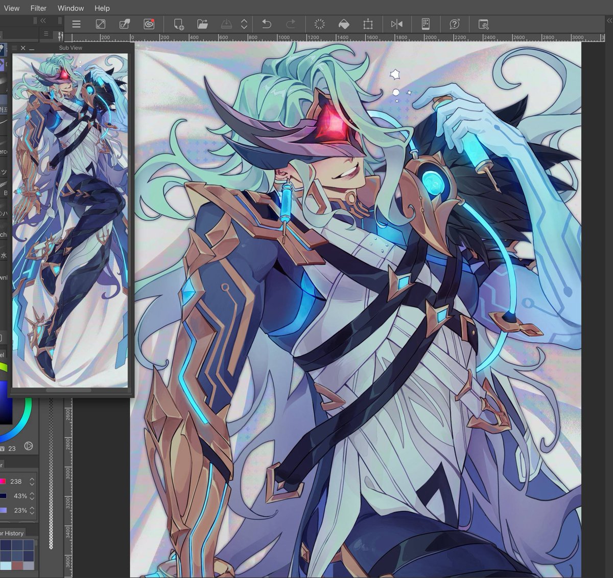The image size is (613, 578).
Task: Minimize the Sub View panel
Action: tap(32, 49)
